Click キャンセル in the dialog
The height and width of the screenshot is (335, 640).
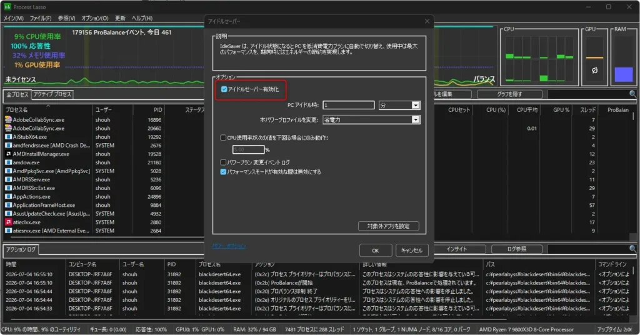pyautogui.click(x=412, y=250)
